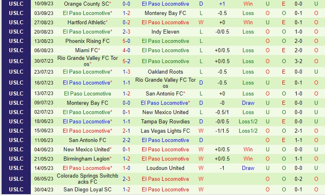The height and width of the screenshot is (195, 325).
Task: Open the 5-0 score match details
Action: (x=126, y=41)
